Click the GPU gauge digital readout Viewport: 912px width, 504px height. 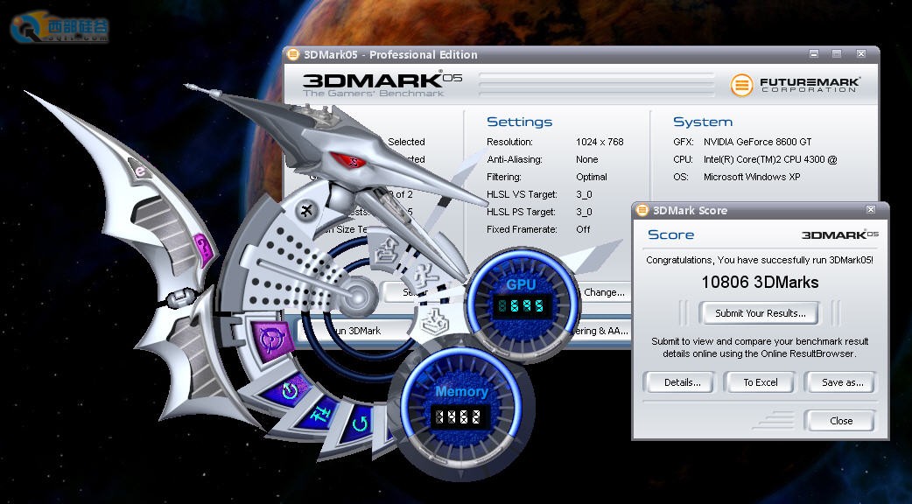[521, 306]
